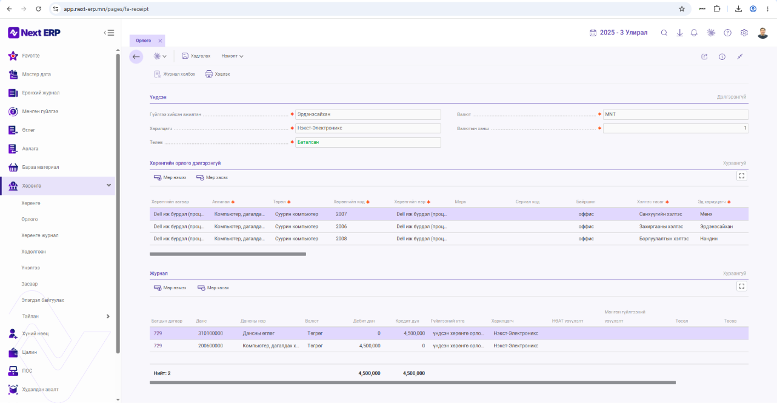Open Мөнгөн гүйлгээ sidebar item
The height and width of the screenshot is (403, 777).
click(40, 111)
